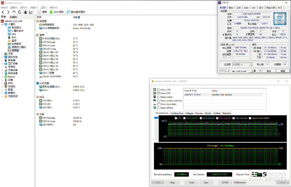Image resolution: width=291 pixels, height=187 pixels.
Task: Click the BIOS 更新 green arrow button
Action: (57, 12)
